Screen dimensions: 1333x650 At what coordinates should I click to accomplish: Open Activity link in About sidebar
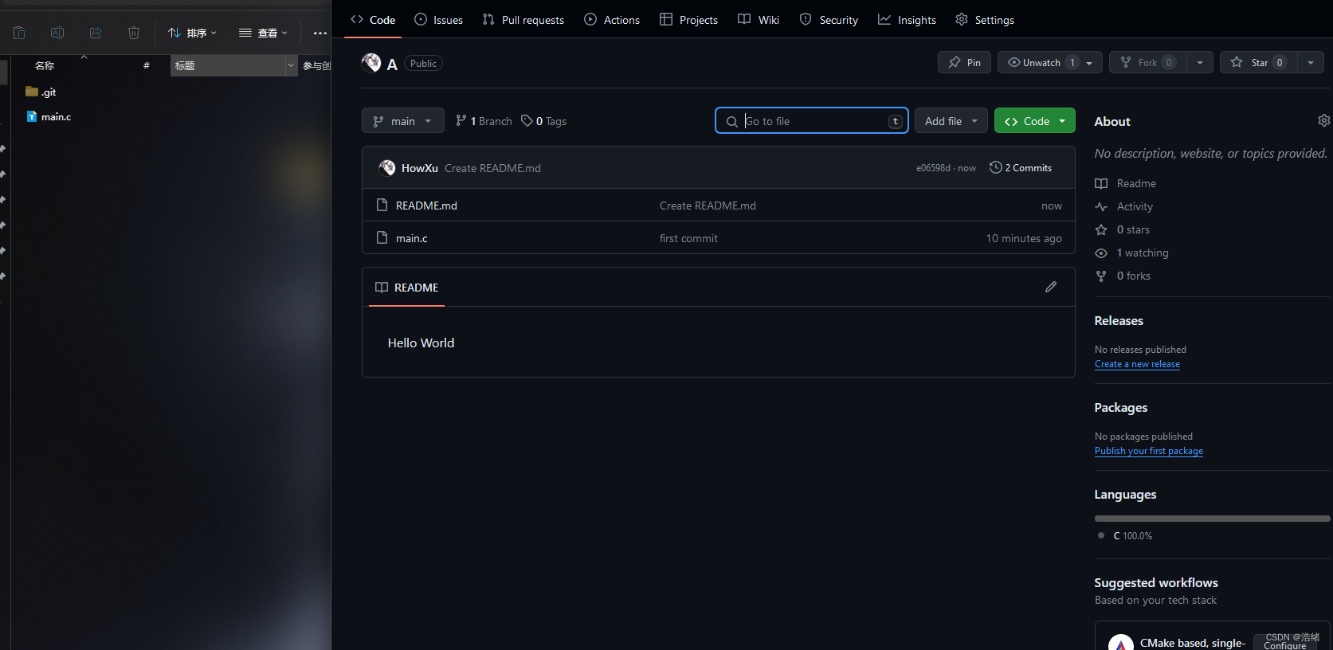[1123, 206]
